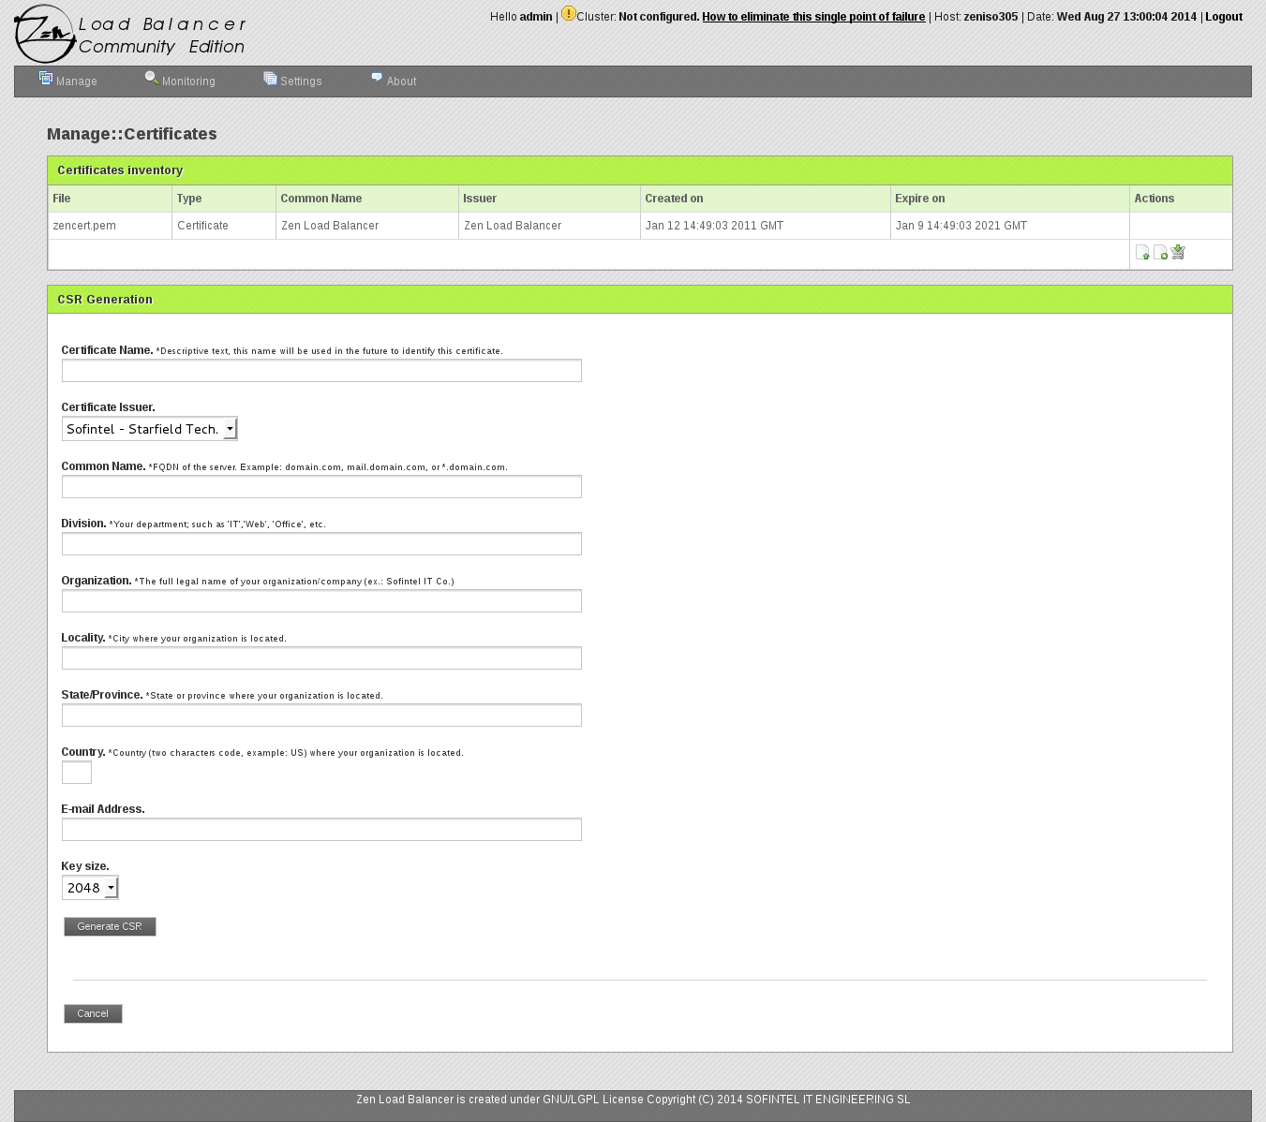
Task: Open the Monitoring menu
Action: tap(188, 81)
